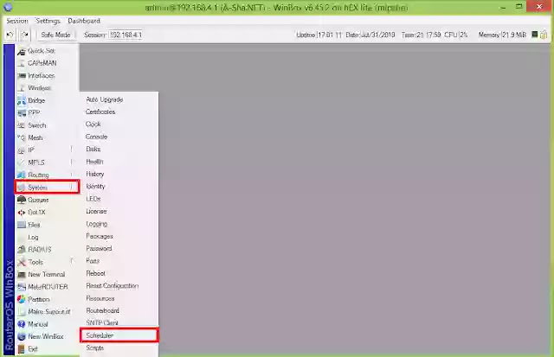The width and height of the screenshot is (554, 357).
Task: Click Make Supout.rif in sidebar
Action: [47, 312]
